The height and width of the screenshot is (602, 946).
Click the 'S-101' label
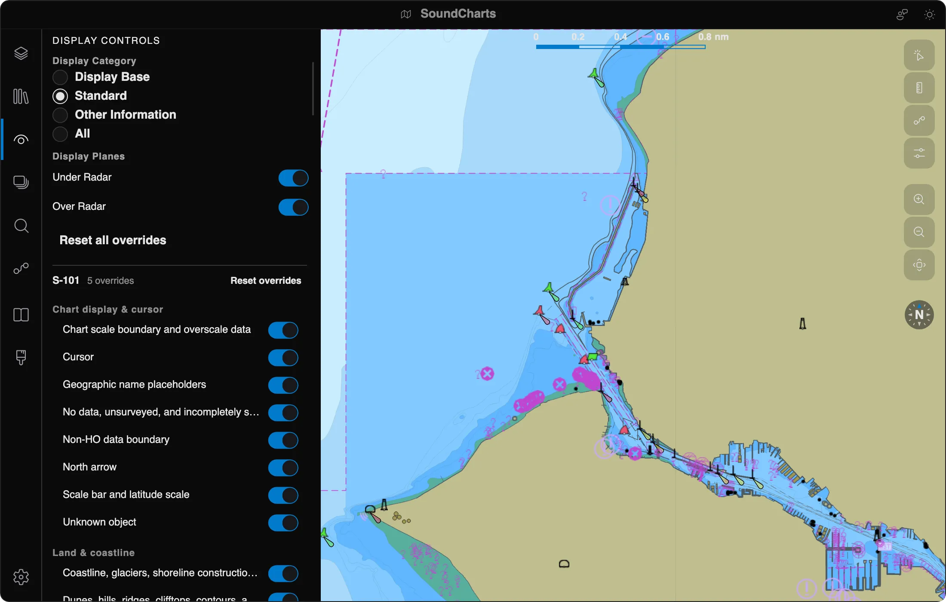[x=66, y=280]
